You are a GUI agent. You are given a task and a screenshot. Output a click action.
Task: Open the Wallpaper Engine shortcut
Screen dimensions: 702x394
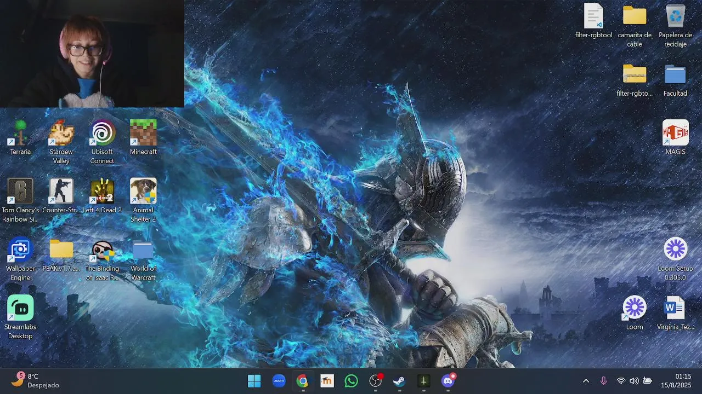pyautogui.click(x=20, y=259)
